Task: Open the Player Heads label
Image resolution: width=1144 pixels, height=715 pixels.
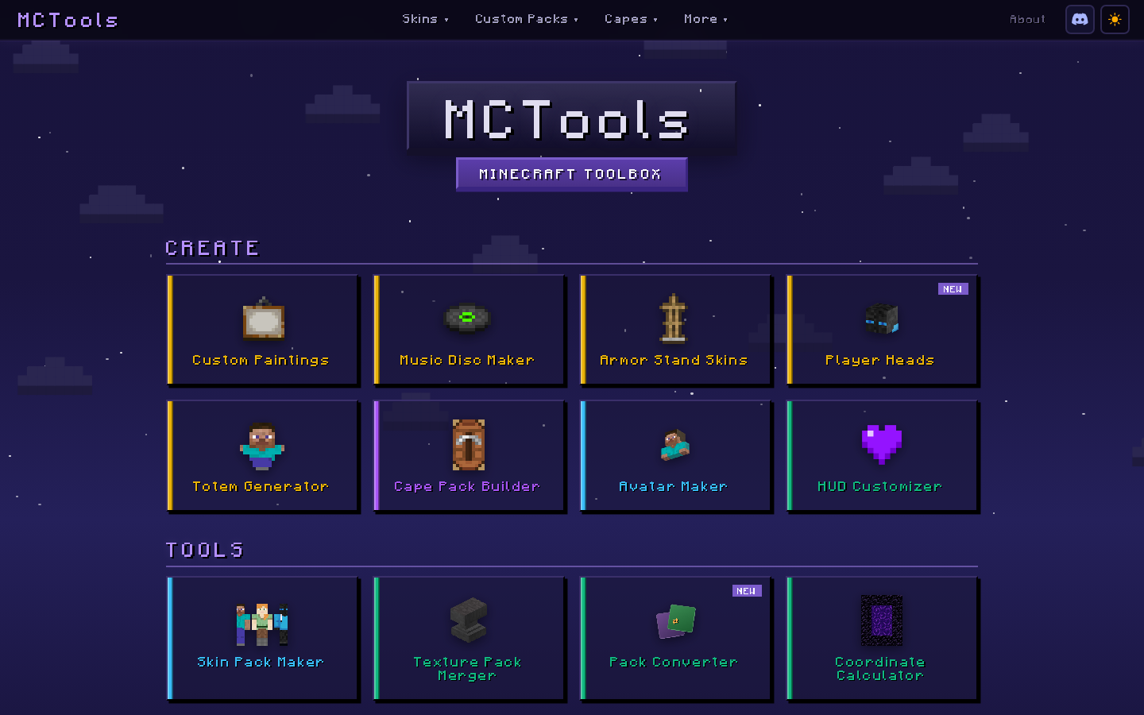Action: pyautogui.click(x=879, y=360)
